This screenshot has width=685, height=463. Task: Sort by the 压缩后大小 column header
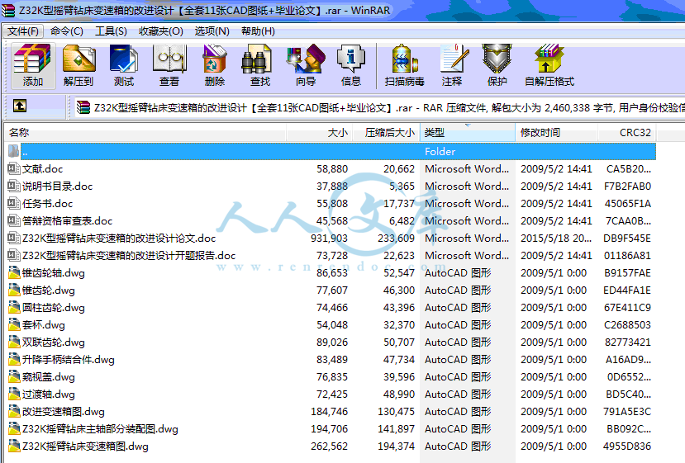click(x=386, y=133)
